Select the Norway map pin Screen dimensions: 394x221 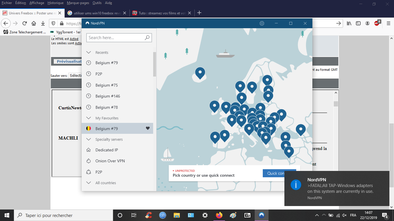click(x=240, y=87)
